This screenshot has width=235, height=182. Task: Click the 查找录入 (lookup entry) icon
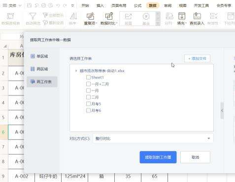tap(197, 16)
